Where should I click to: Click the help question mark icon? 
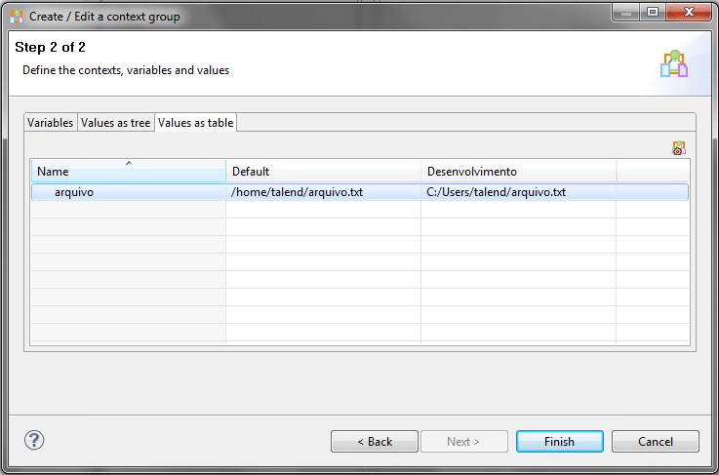click(x=34, y=441)
